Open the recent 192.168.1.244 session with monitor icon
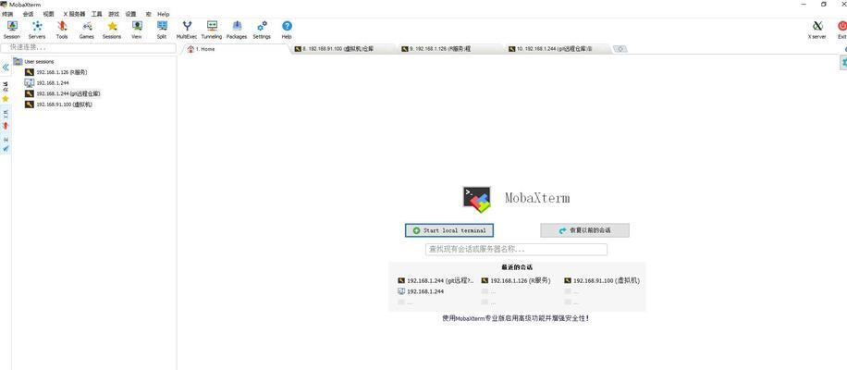The height and width of the screenshot is (370, 847). (421, 291)
